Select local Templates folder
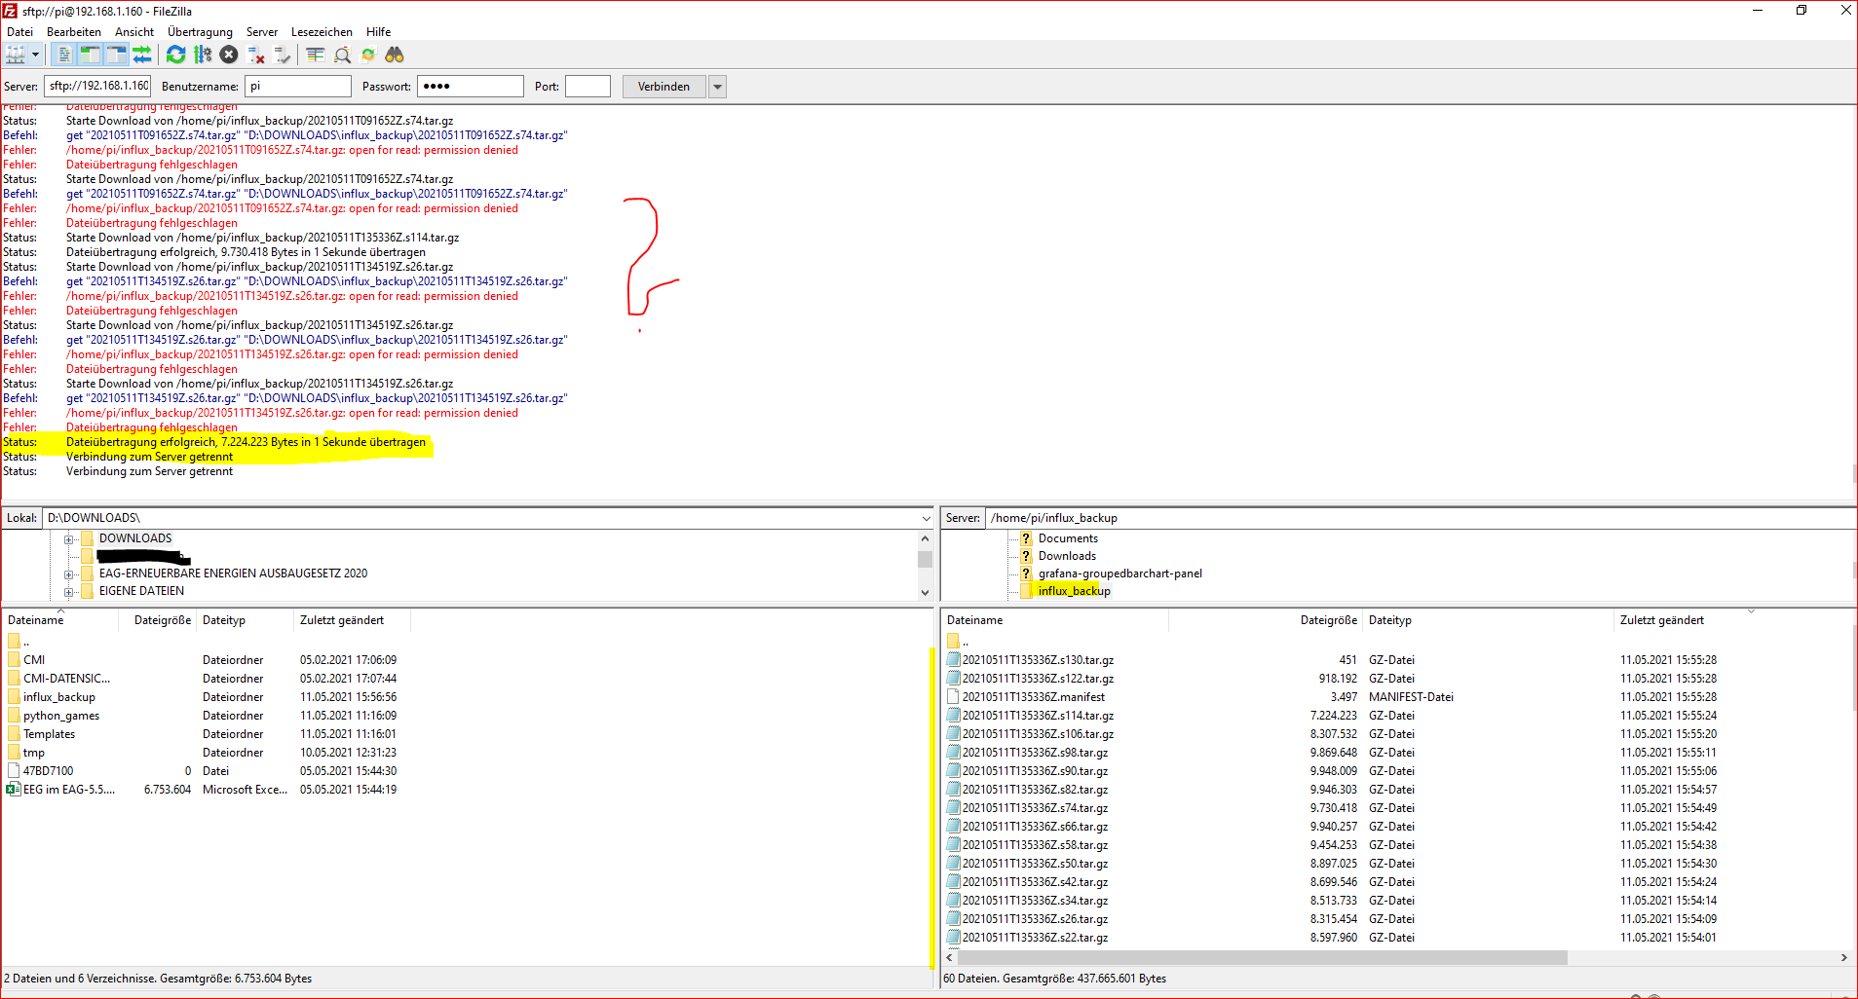The image size is (1858, 999). pos(49,734)
